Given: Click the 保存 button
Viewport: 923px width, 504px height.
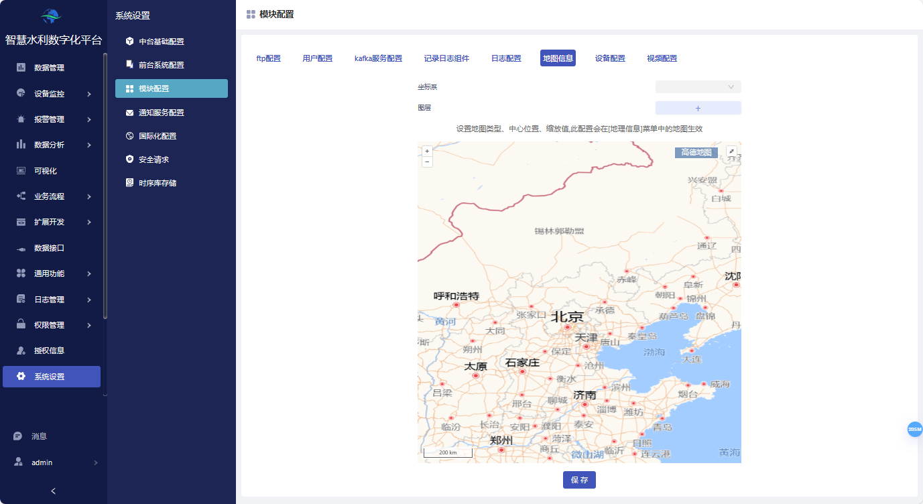Looking at the screenshot, I should click(x=579, y=480).
